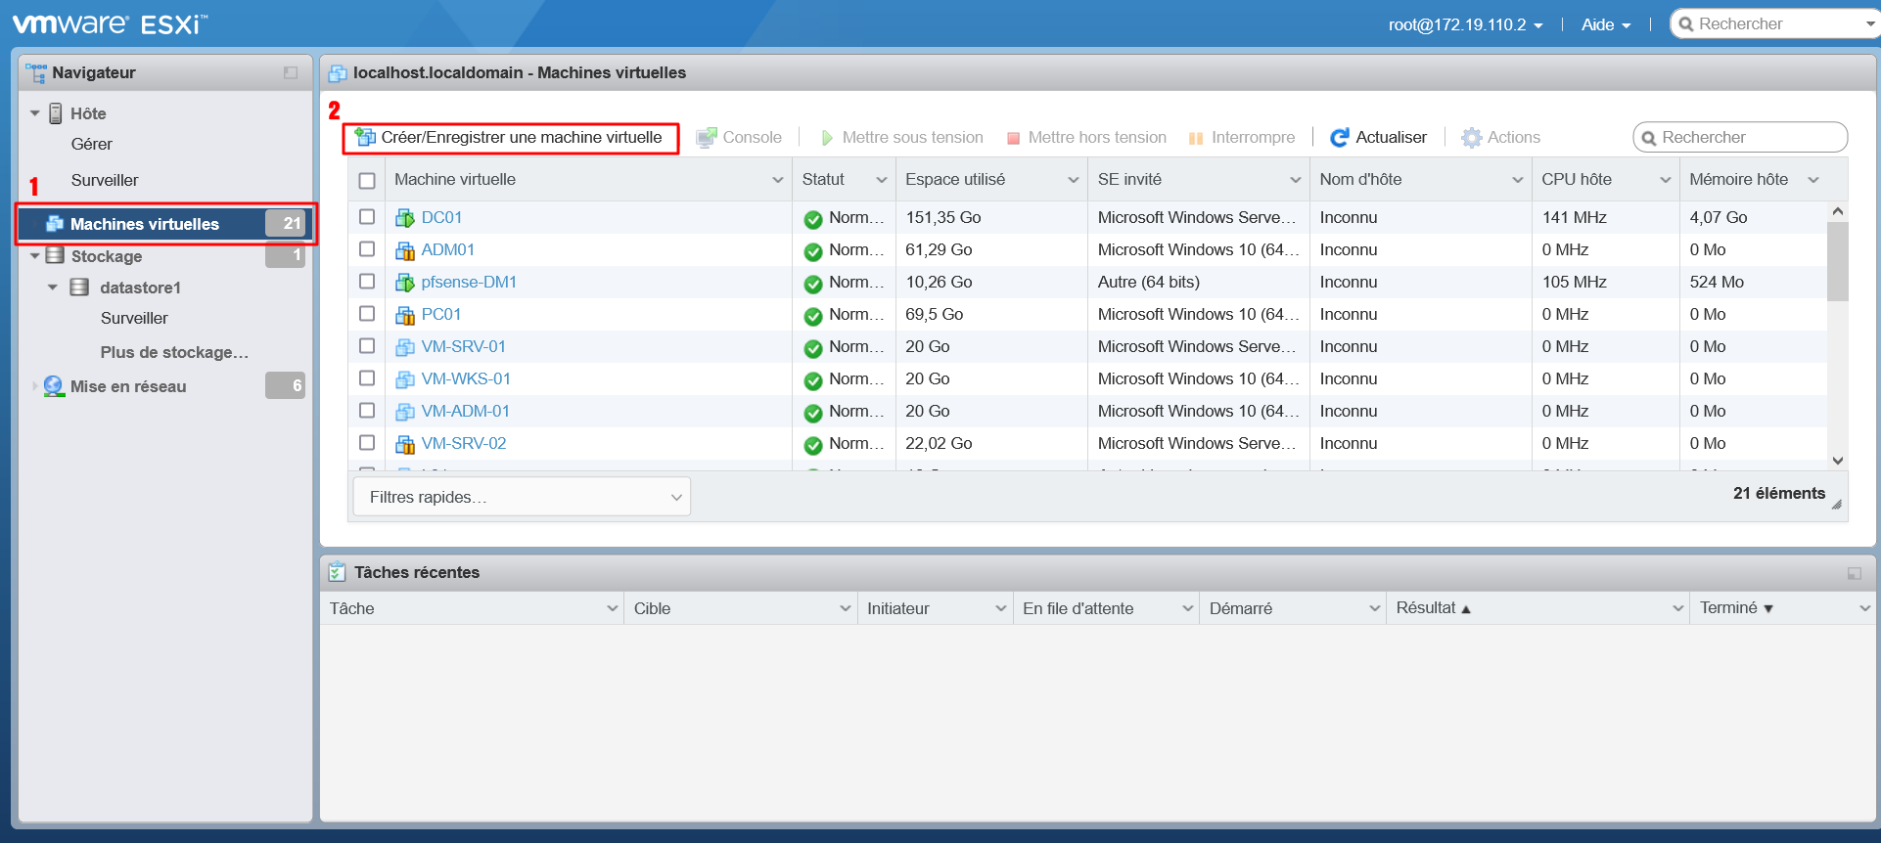
Task: Select the pfsense-DM1 row checkbox
Action: (367, 282)
